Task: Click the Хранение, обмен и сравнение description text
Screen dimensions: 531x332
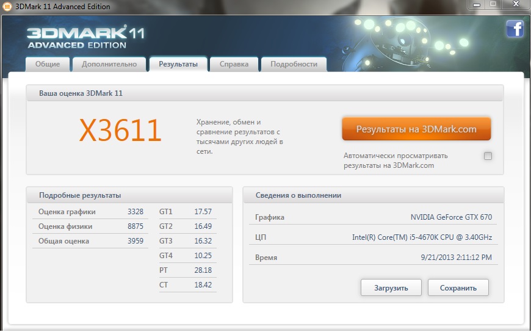Action: pos(239,137)
